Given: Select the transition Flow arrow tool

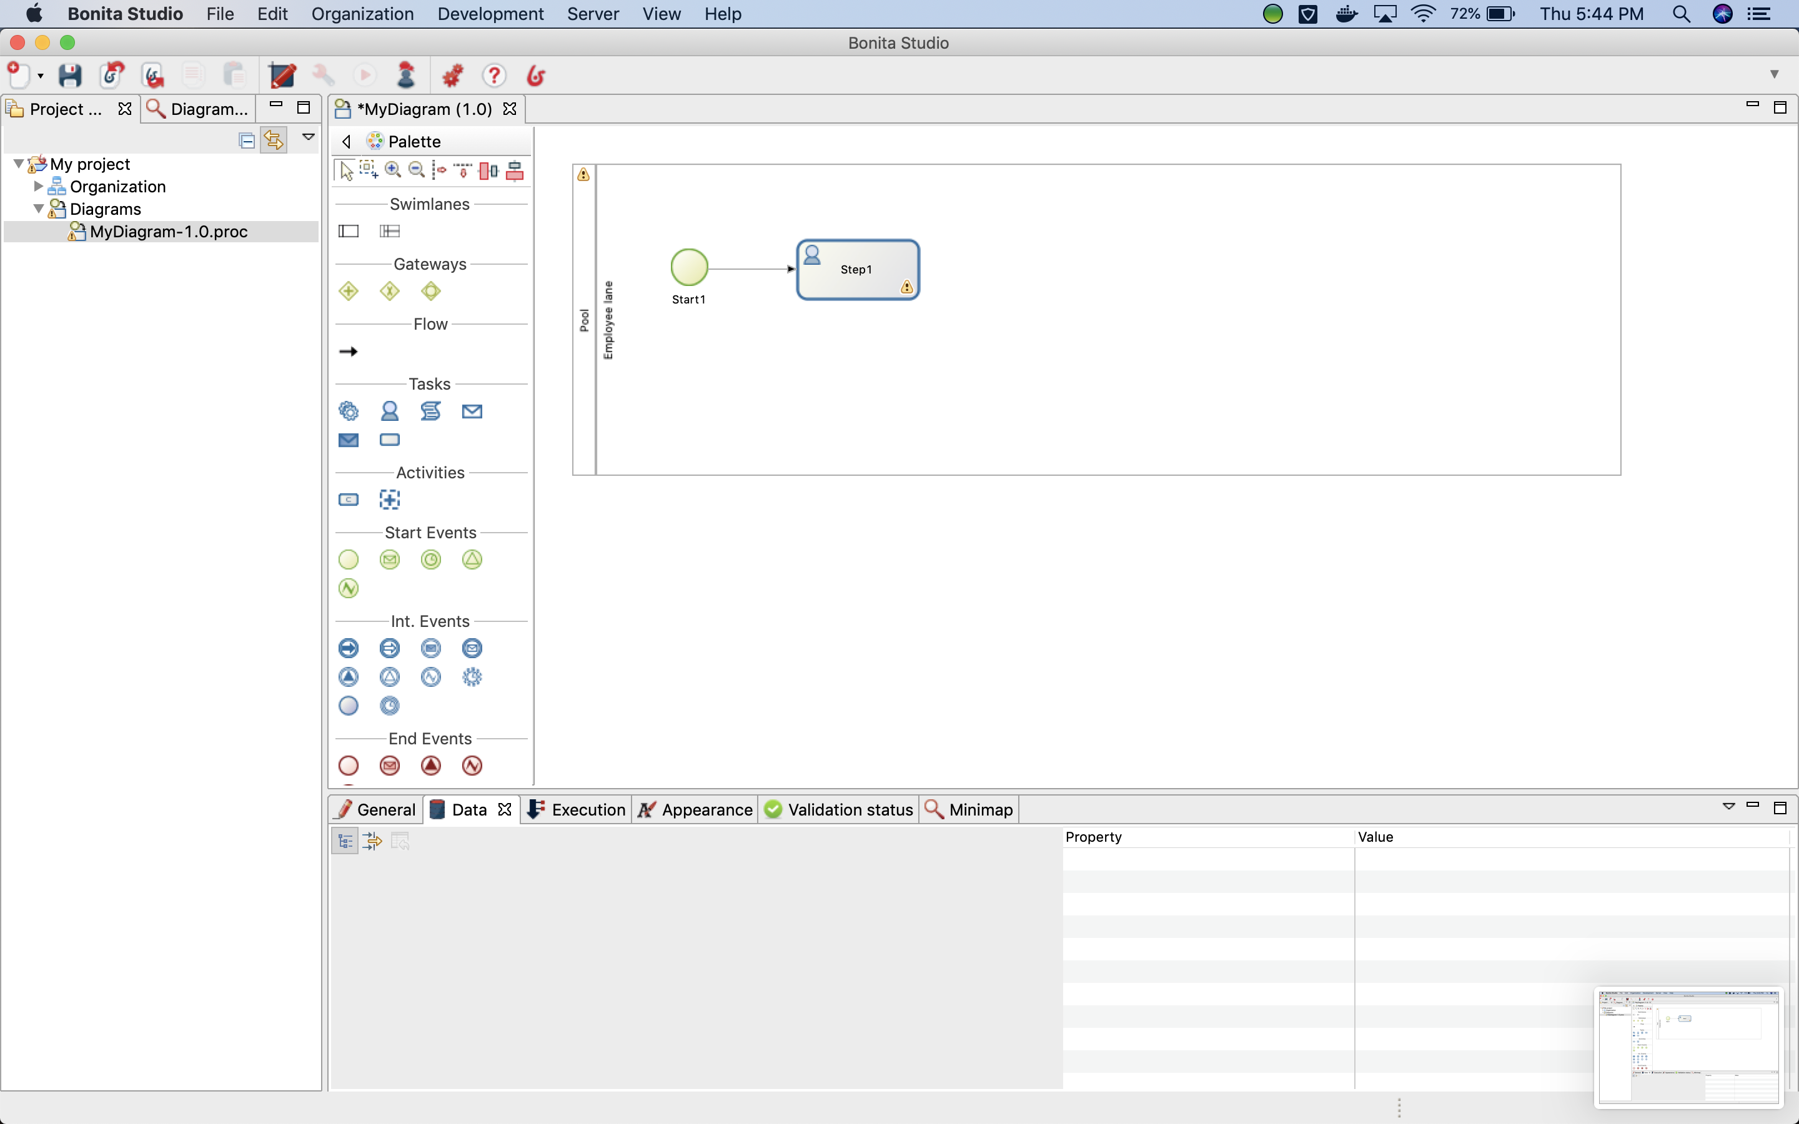Looking at the screenshot, I should tap(349, 351).
